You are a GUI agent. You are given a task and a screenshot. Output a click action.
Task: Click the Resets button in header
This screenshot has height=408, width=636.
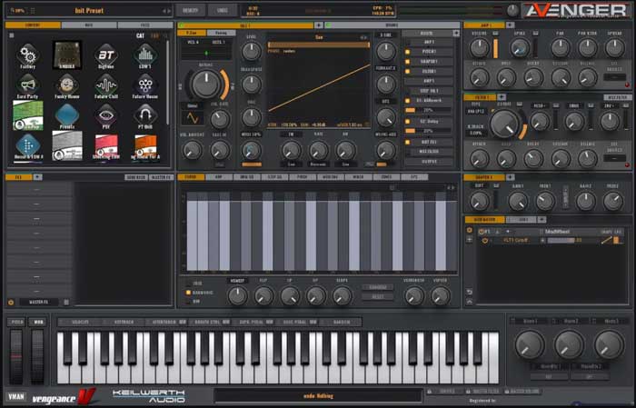pos(191,11)
